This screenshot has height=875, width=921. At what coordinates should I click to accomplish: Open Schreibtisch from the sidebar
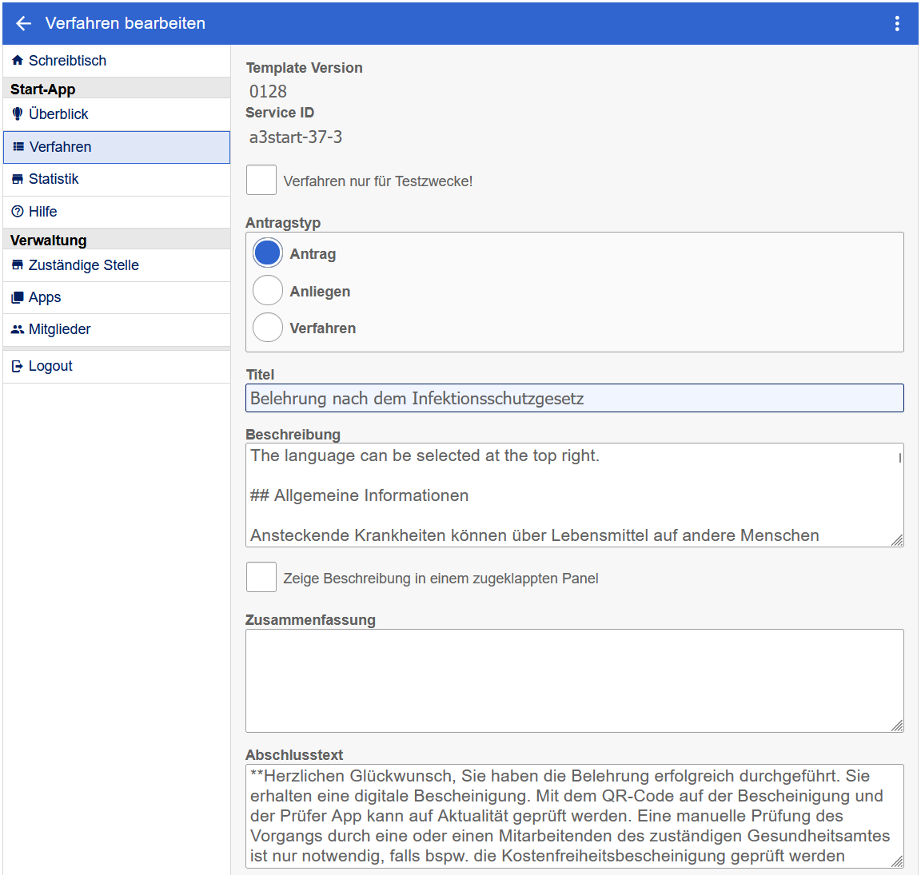pyautogui.click(x=116, y=61)
